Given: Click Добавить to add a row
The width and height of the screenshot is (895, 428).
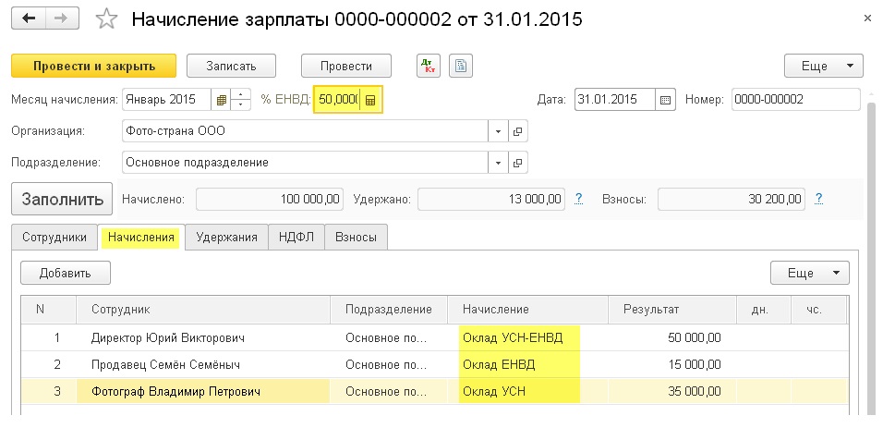Looking at the screenshot, I should 65,273.
